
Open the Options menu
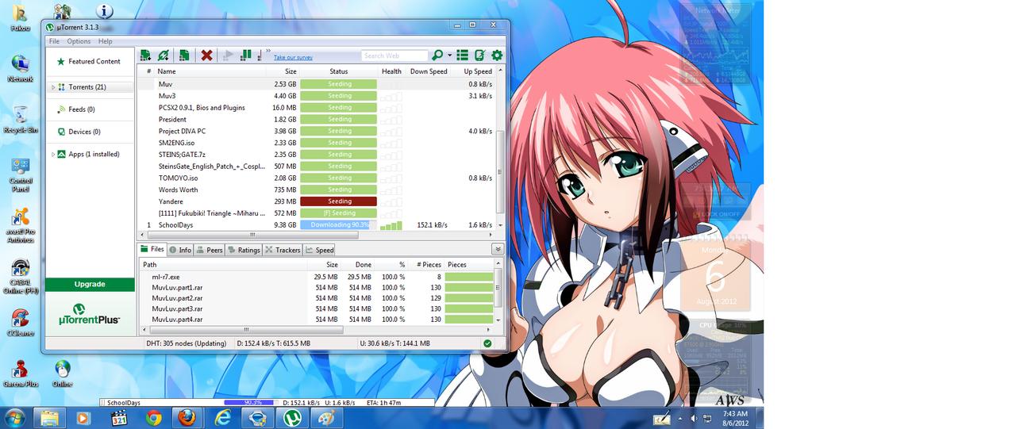(79, 41)
